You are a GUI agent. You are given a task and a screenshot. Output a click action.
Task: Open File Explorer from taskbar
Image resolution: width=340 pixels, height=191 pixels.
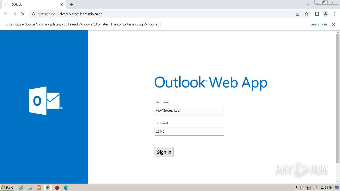coord(30,188)
